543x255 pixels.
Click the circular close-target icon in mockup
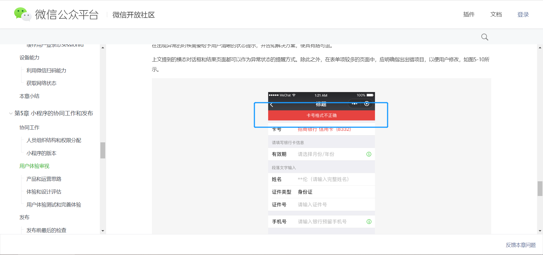tap(367, 104)
